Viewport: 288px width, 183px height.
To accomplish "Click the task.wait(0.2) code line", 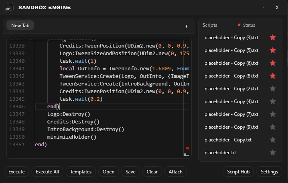I will [81, 99].
